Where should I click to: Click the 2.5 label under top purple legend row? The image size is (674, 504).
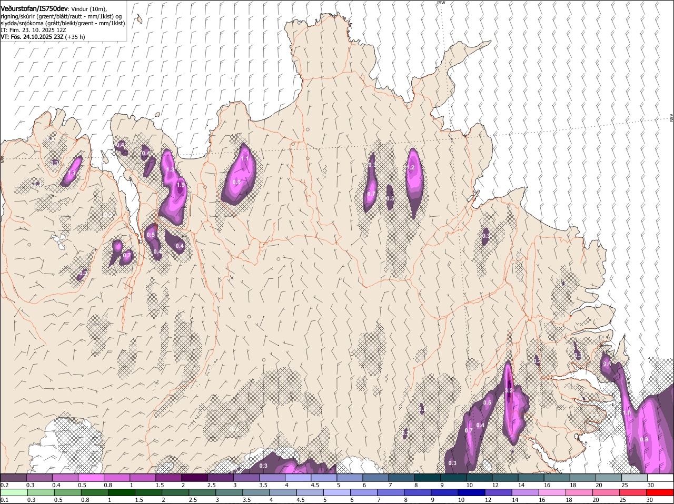pos(211,485)
